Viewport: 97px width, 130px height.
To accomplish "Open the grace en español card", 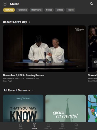I will point(65,108).
